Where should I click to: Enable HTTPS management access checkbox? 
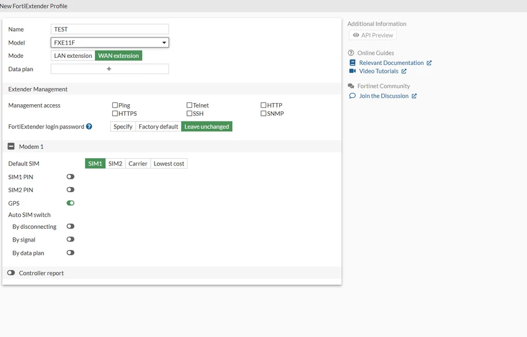[115, 113]
